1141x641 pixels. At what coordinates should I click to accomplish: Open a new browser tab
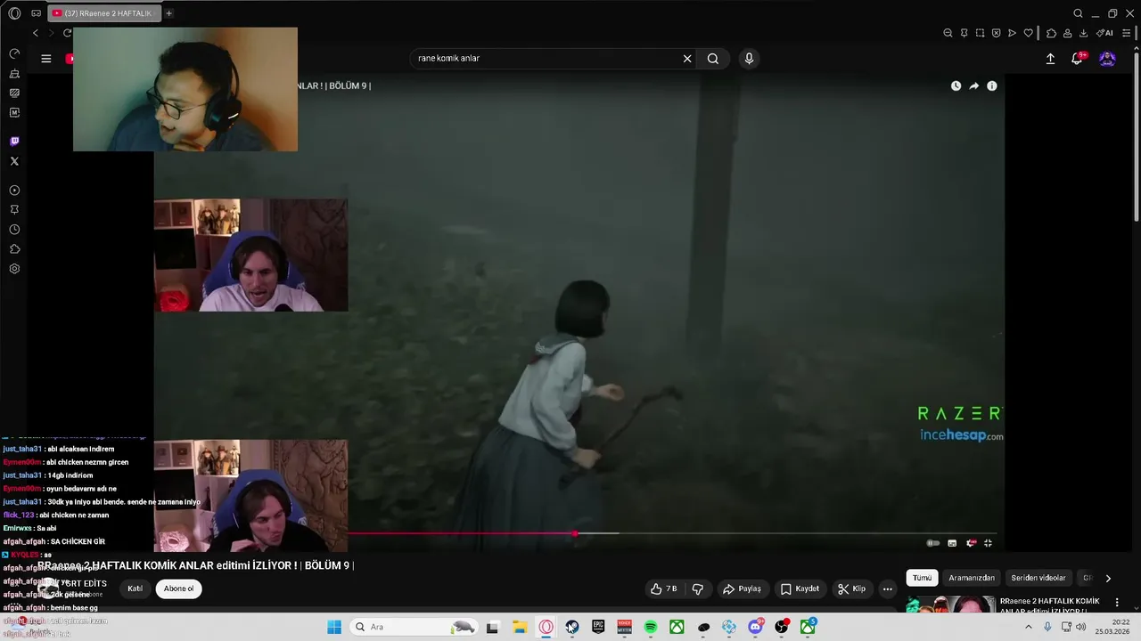pos(168,13)
